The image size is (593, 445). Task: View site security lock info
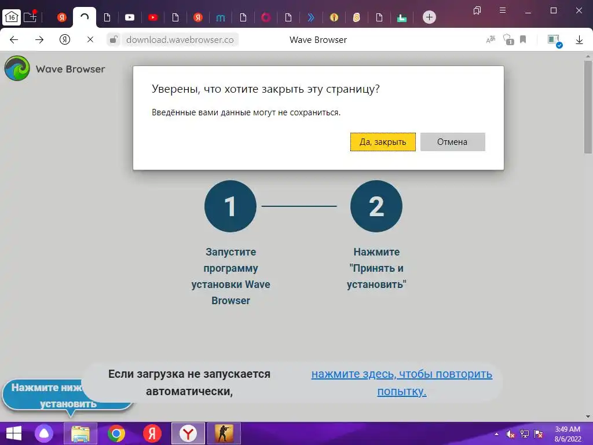tap(114, 39)
